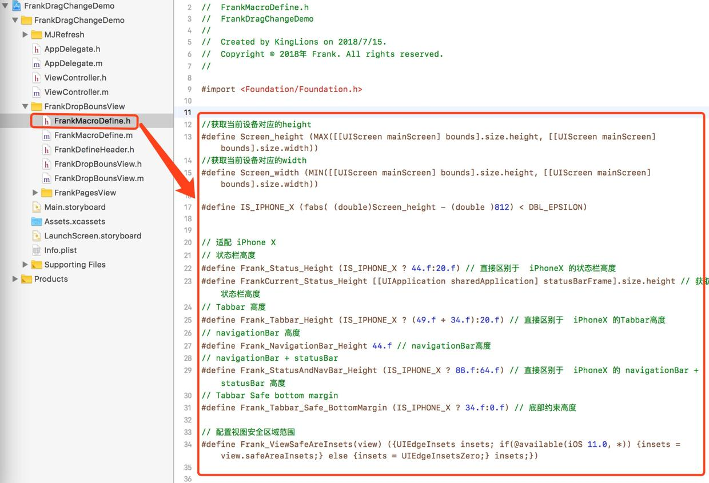Click the 'Copyright © 2018年 Frank' comment
The image size is (709, 483).
322,54
